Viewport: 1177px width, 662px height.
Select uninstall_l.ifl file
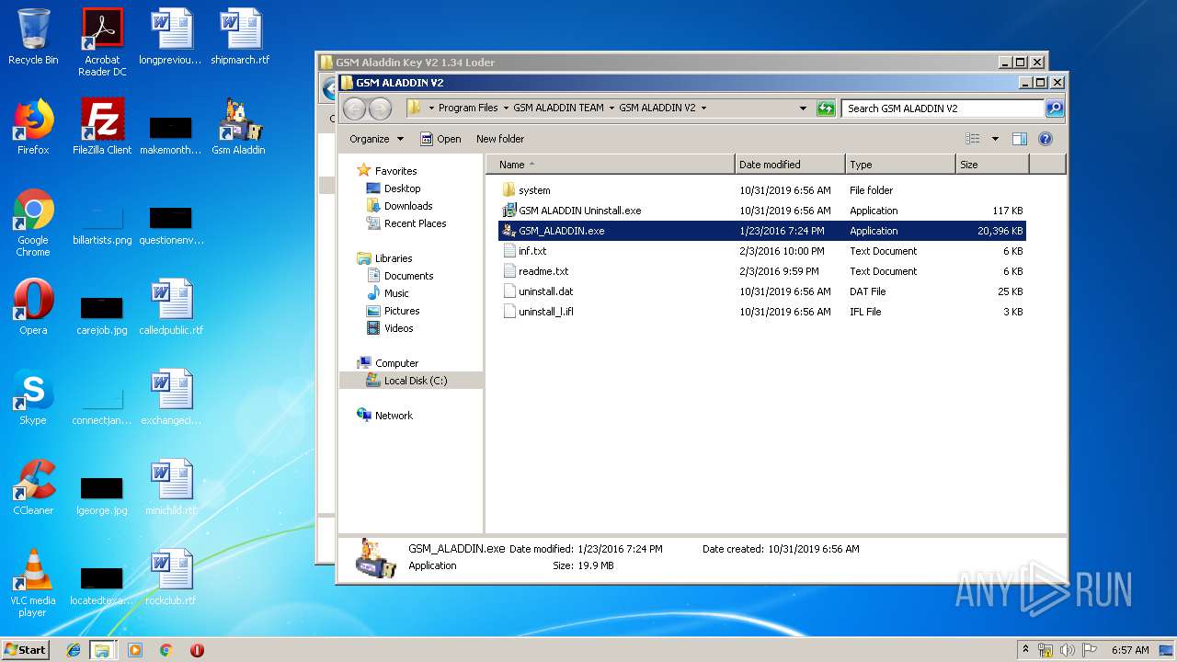point(761,312)
